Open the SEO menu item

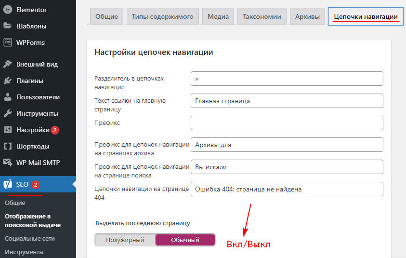point(38,184)
